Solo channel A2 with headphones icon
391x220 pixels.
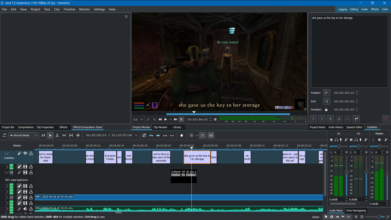click(x=356, y=140)
